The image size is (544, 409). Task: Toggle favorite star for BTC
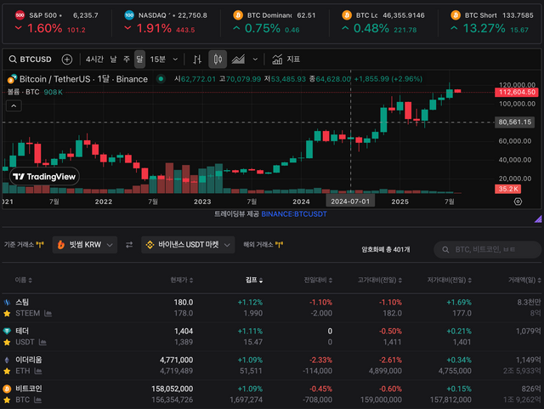(x=7, y=400)
